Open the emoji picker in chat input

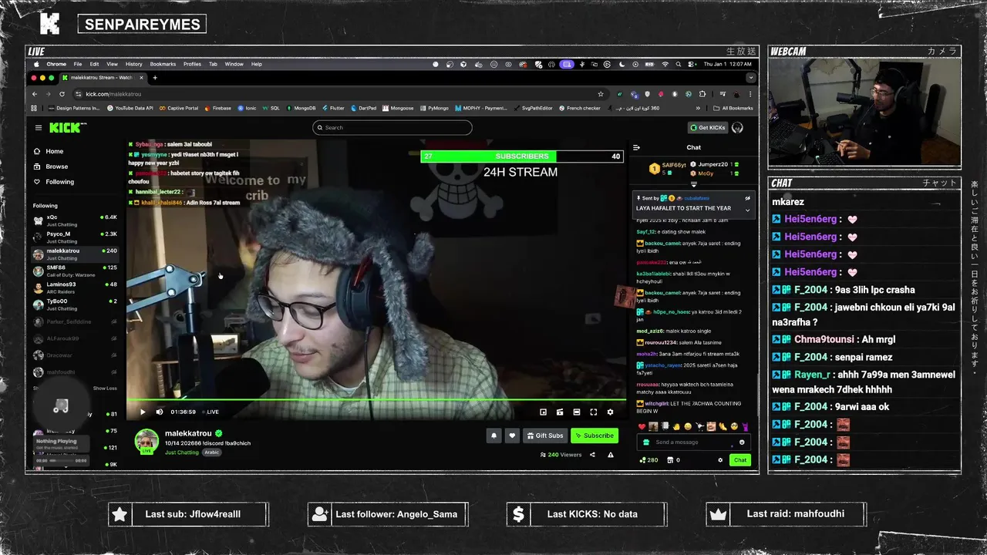tap(742, 442)
